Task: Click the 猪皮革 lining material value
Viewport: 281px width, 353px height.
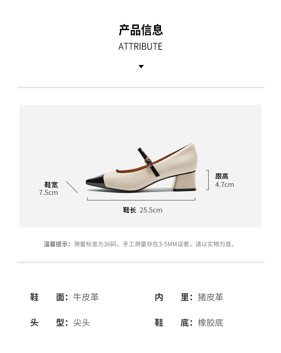Action: pyautogui.click(x=211, y=297)
